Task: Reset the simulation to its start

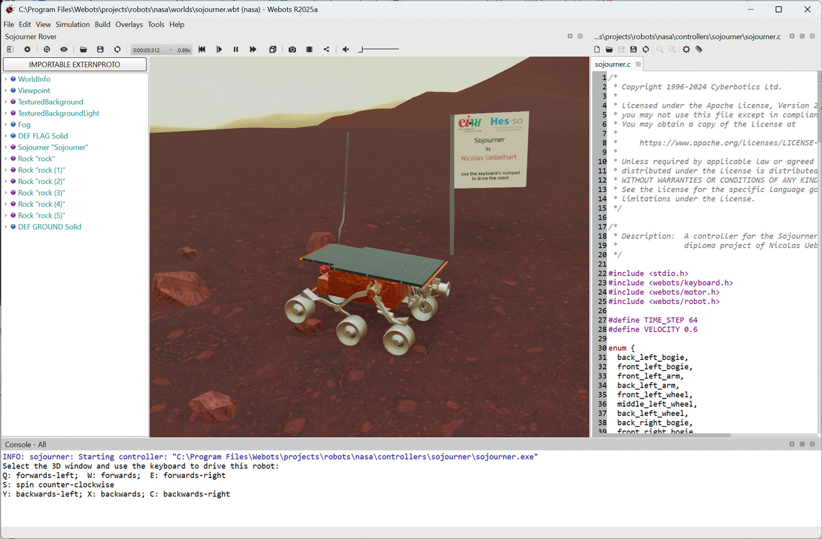Action: click(202, 49)
